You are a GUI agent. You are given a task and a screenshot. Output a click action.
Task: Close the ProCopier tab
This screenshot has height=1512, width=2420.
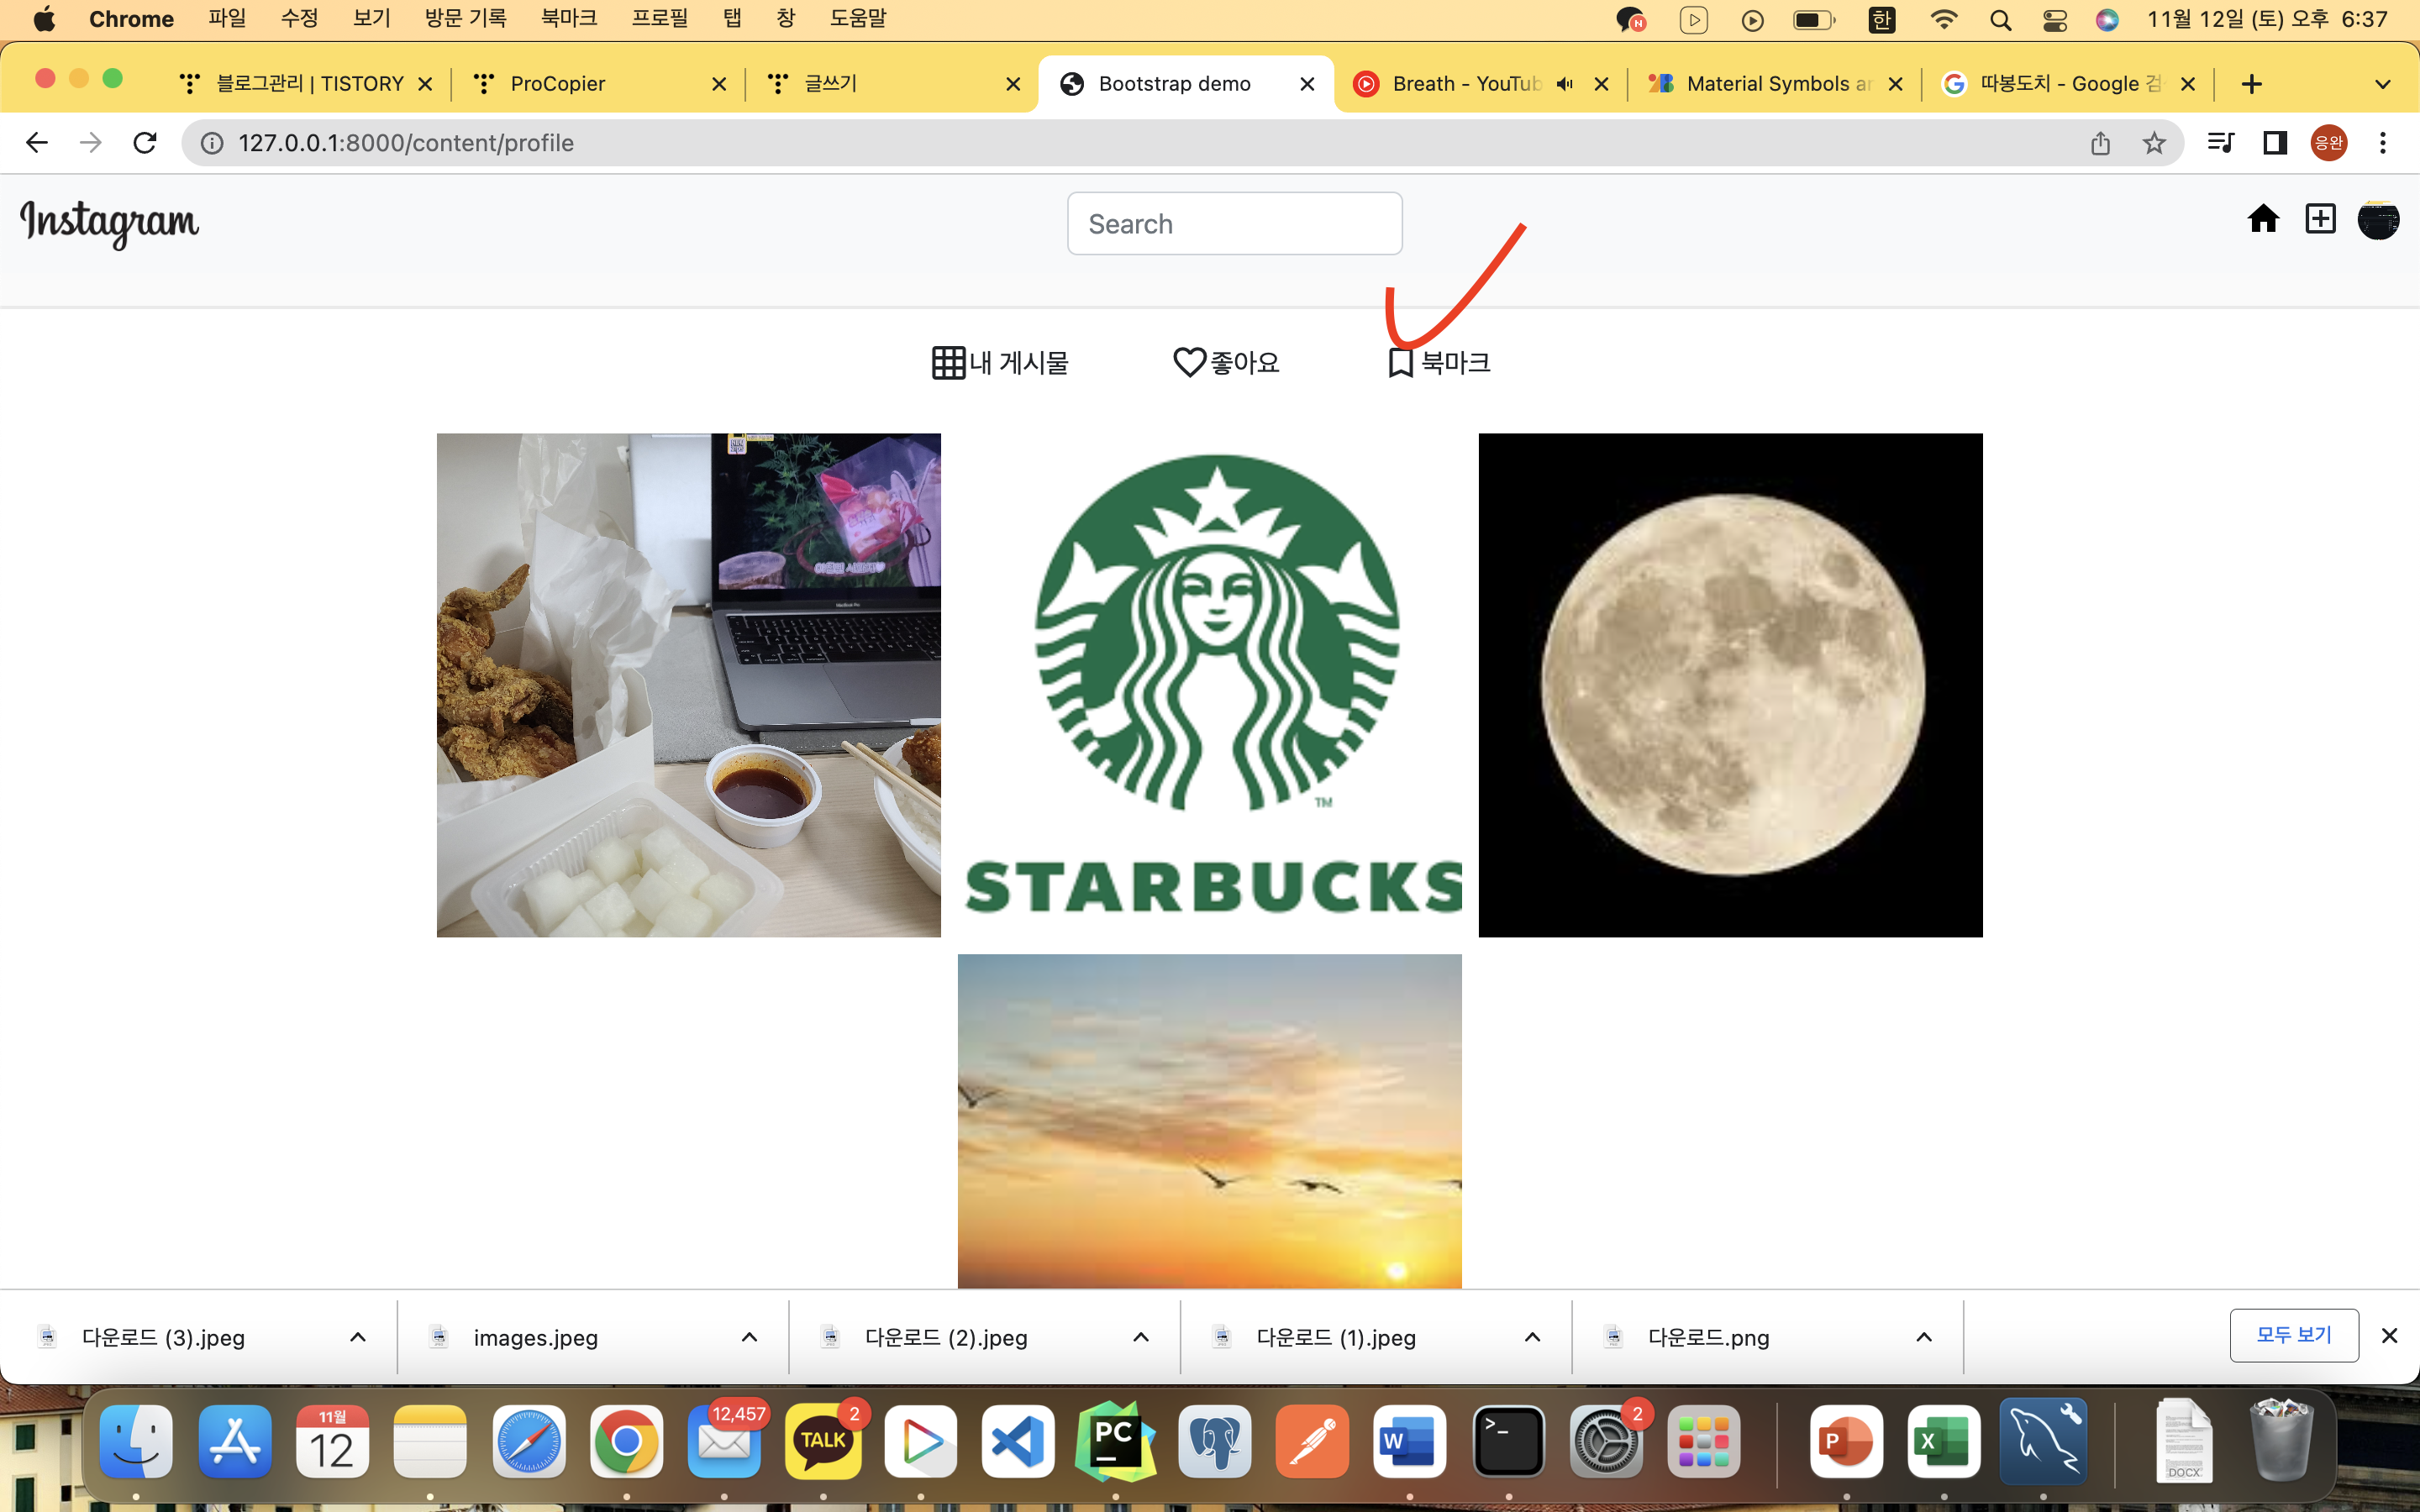718,84
